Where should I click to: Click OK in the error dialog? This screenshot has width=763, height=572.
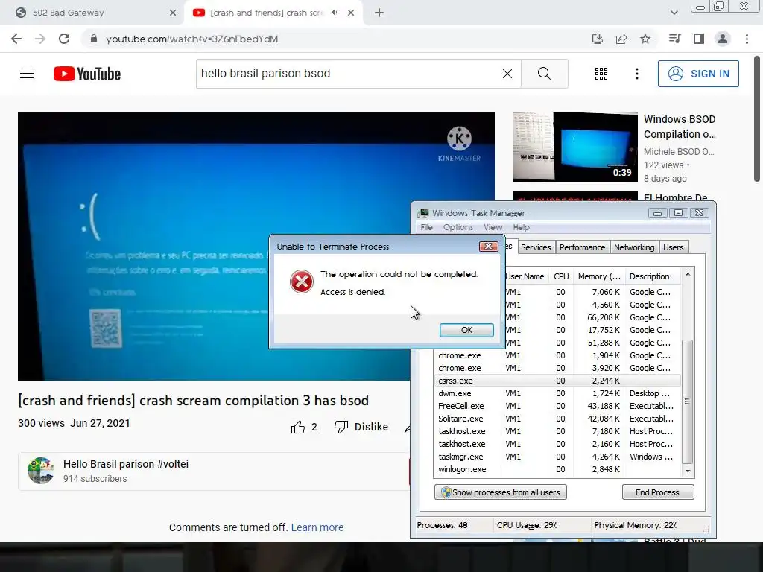point(466,330)
